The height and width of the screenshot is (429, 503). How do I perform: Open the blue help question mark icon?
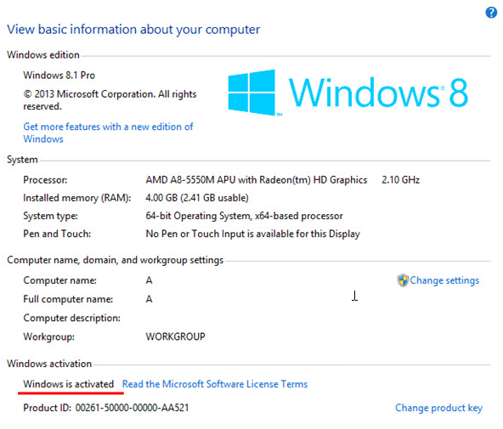491,13
